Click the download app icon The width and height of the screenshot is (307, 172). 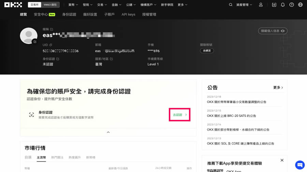pos(274,5)
